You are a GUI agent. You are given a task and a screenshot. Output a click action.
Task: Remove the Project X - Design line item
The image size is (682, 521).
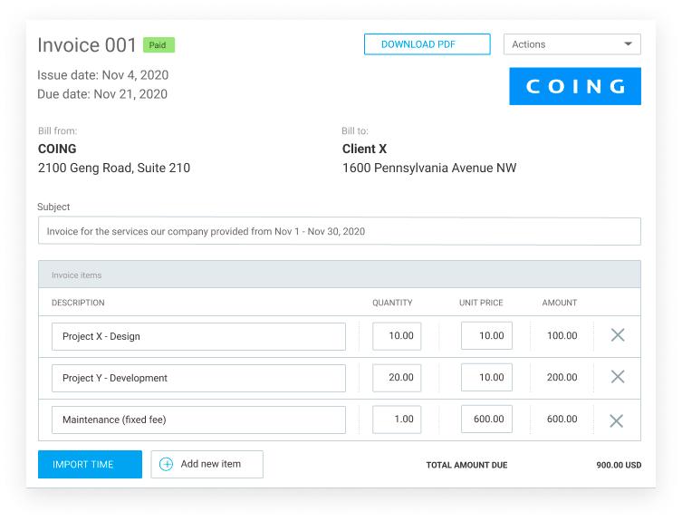617,335
